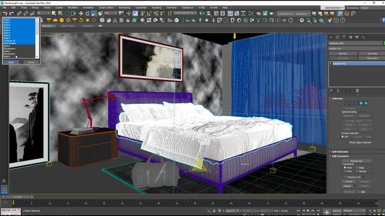Select Face constraint radio button

pyautogui.click(x=345, y=171)
